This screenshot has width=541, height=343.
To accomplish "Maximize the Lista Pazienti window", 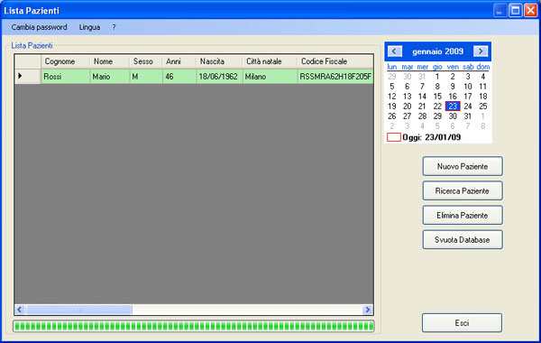I will coord(516,10).
